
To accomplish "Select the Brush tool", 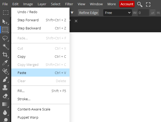I will click(x=5, y=79).
